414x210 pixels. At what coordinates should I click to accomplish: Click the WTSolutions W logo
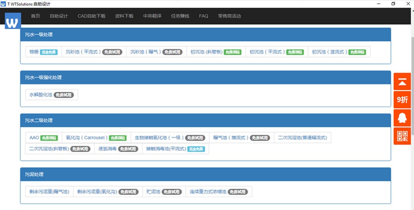[x=13, y=21]
